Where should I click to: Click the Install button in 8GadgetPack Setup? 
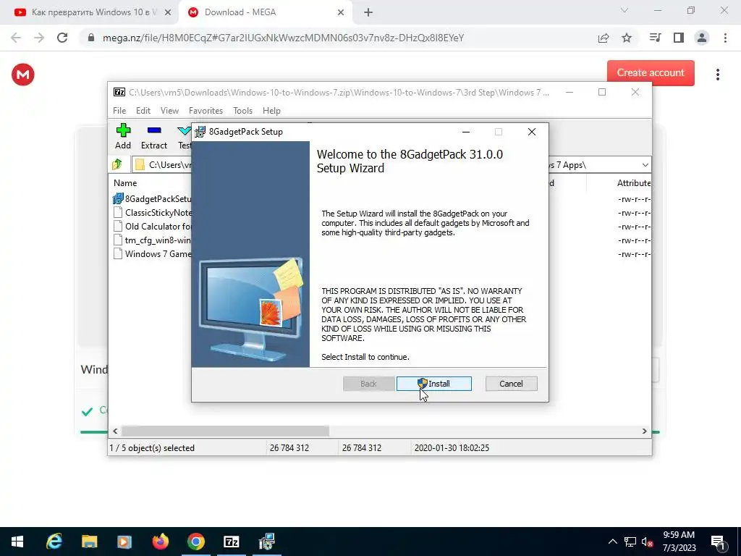pos(434,384)
